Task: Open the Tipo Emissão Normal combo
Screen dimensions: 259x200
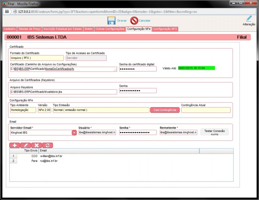Action: click(101, 110)
